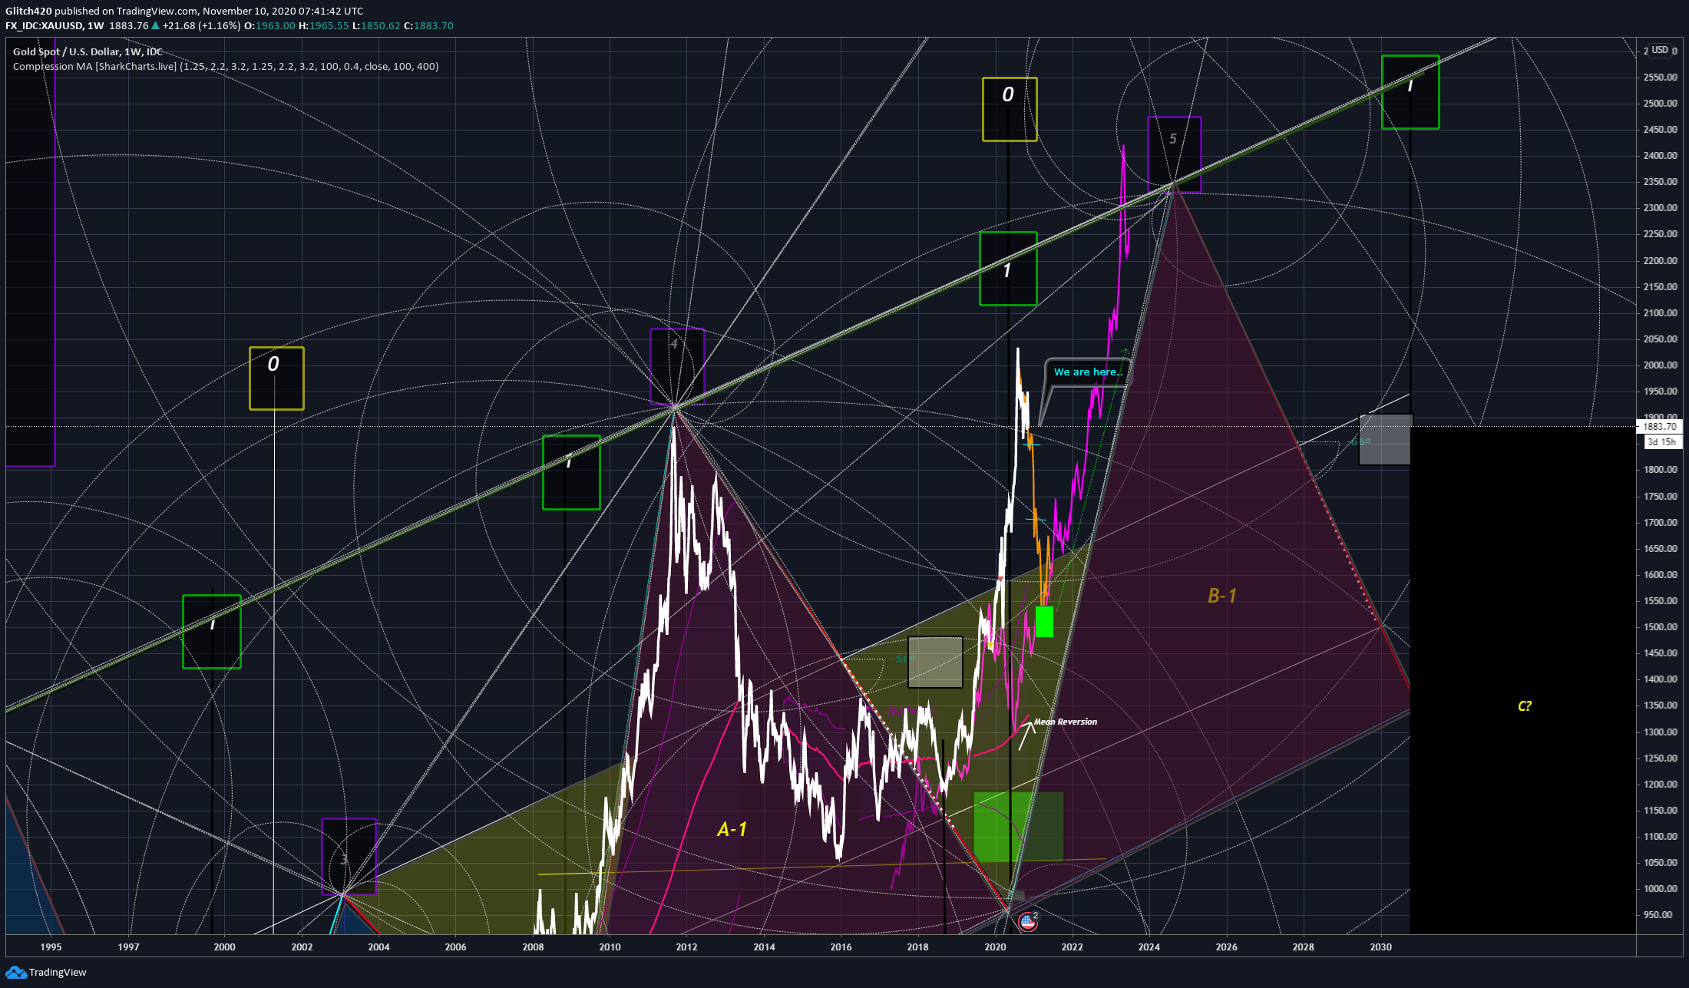Screen dimensions: 1689x988
Task: Click the 1700.00 price axis label
Action: pos(1660,523)
